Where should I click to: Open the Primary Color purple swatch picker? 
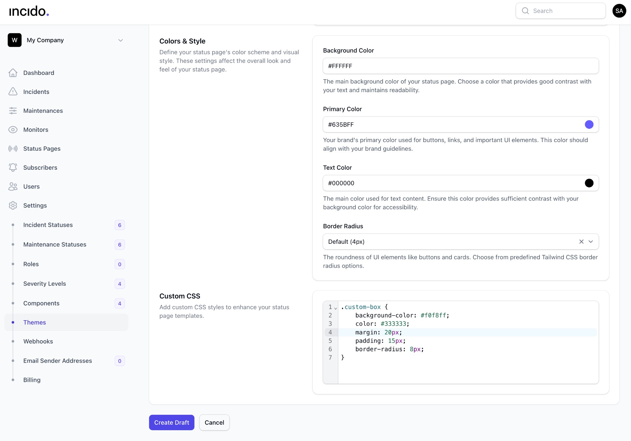589,125
